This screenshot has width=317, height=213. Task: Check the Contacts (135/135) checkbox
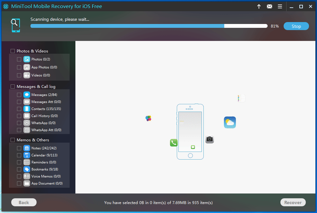19,109
